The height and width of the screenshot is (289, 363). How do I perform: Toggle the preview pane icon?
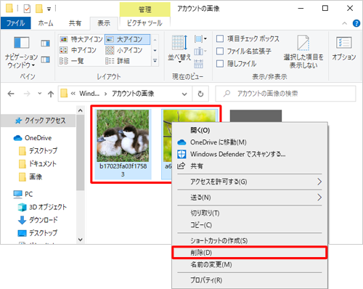[45, 44]
